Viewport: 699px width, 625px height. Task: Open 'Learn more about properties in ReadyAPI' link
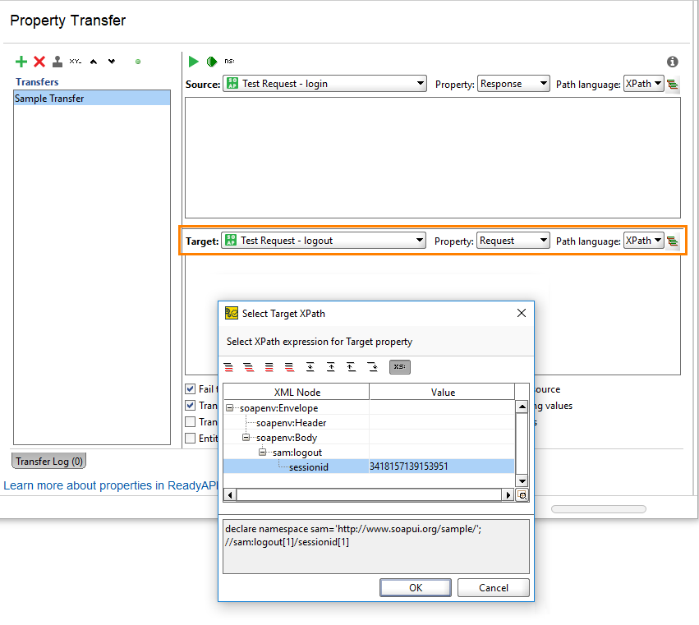111,485
